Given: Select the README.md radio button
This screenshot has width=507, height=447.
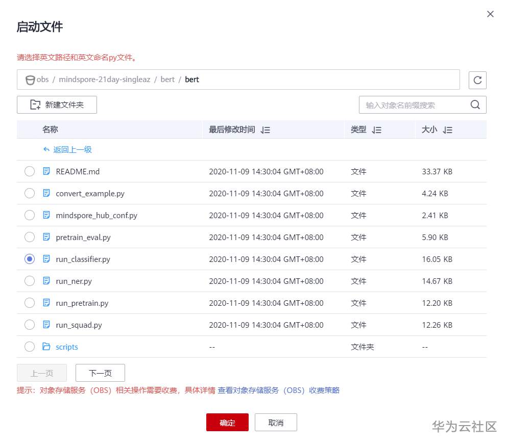Looking at the screenshot, I should [30, 171].
